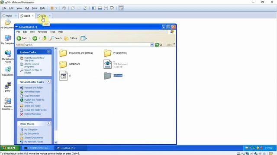
Task: Click the C:\WINDOWS\System taskbar button
Action: click(38, 148)
